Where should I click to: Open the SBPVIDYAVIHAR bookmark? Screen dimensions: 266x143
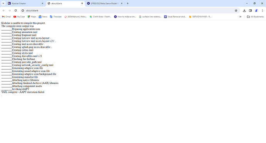pos(200,17)
